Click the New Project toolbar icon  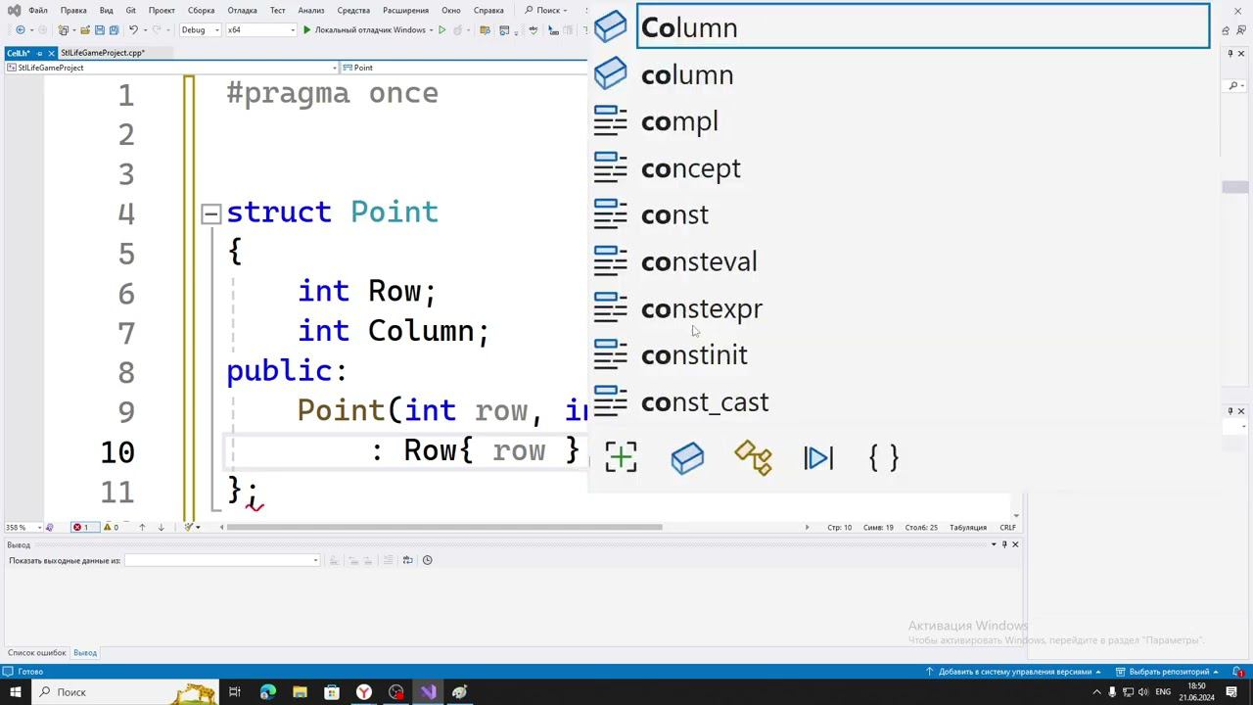65,30
